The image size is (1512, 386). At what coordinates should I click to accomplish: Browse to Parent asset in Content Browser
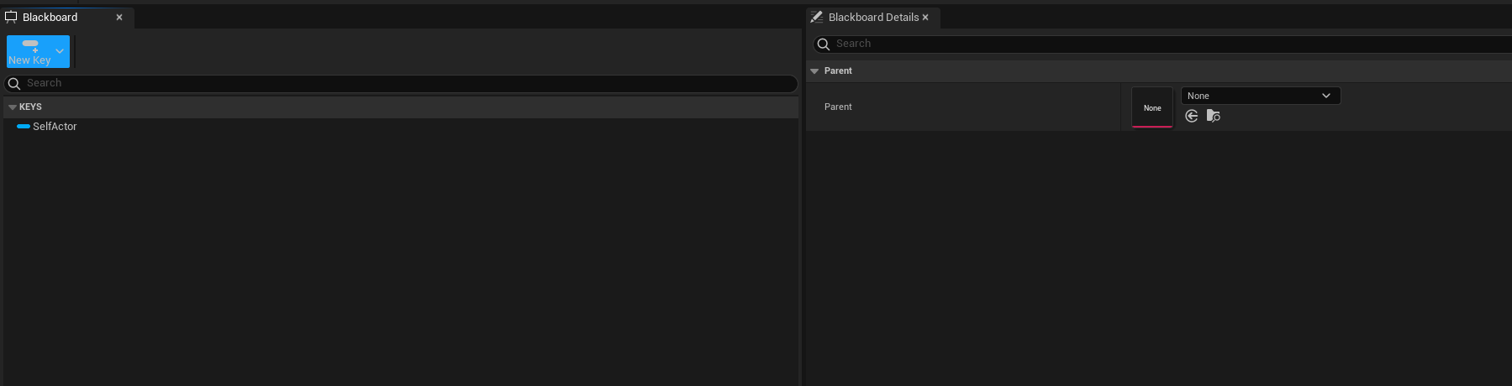(1214, 116)
